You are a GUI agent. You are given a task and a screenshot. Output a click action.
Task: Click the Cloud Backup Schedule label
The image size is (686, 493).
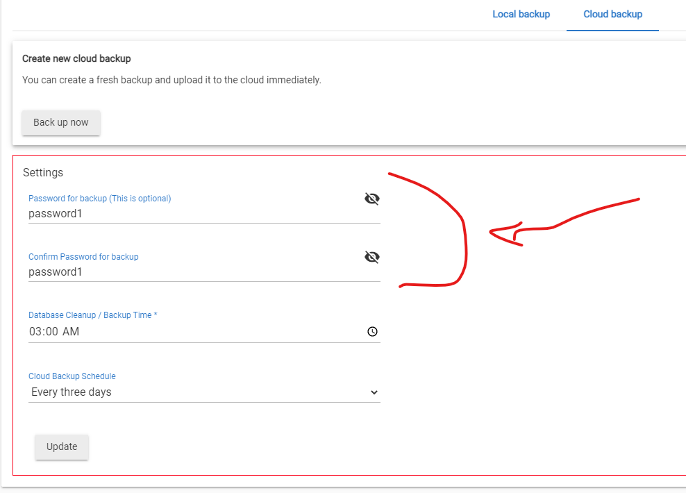pyautogui.click(x=72, y=376)
